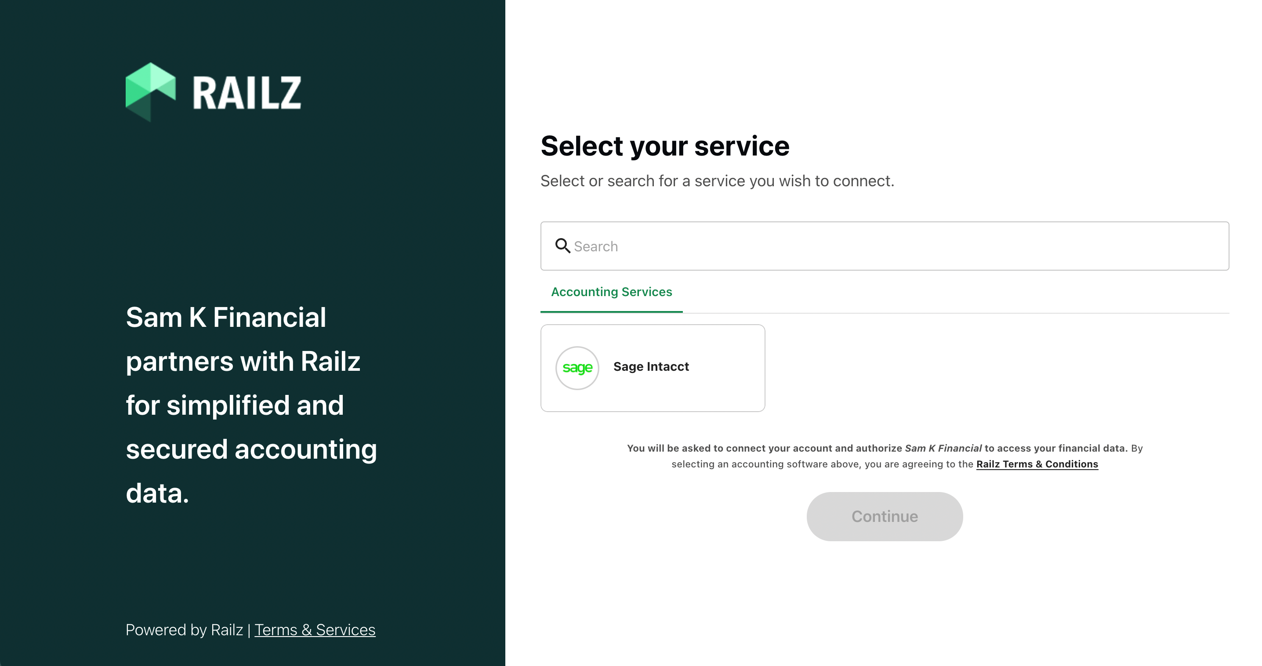Click the "Sam K Financial" headline line
Screen dimensions: 1262x666
(x=226, y=317)
